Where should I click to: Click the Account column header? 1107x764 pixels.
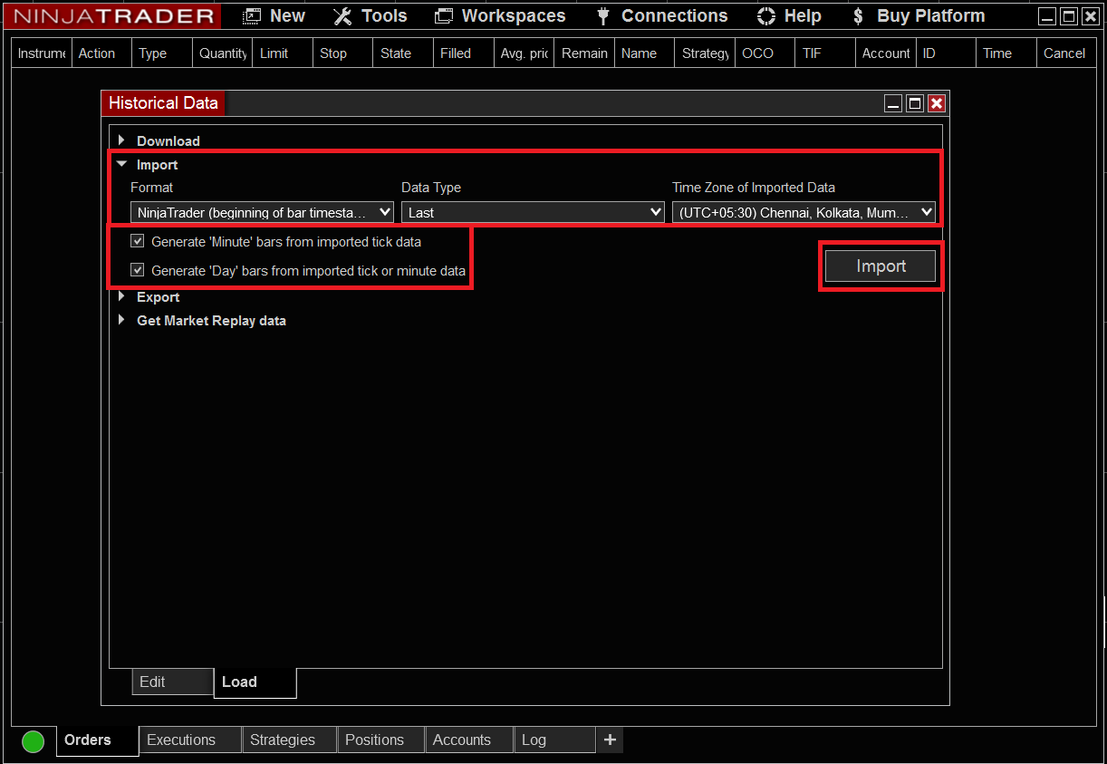click(x=885, y=53)
